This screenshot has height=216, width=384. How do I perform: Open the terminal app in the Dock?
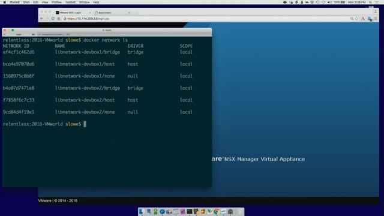[190, 212]
